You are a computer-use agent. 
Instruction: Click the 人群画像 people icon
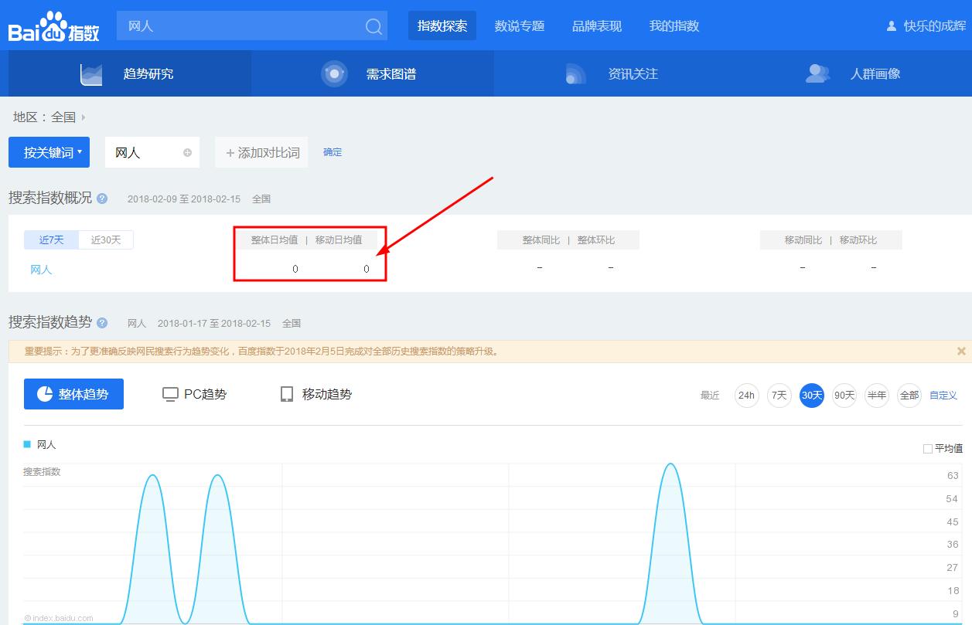coord(817,73)
